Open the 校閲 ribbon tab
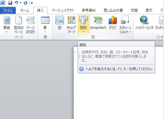 [134, 10]
